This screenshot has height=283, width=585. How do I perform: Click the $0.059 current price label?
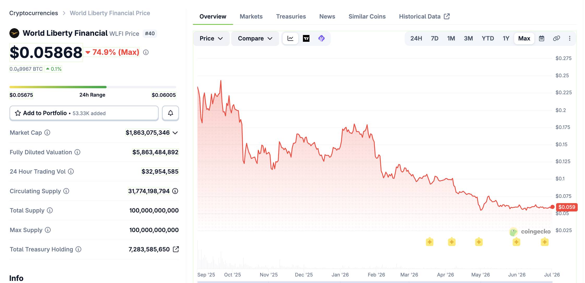pyautogui.click(x=567, y=207)
